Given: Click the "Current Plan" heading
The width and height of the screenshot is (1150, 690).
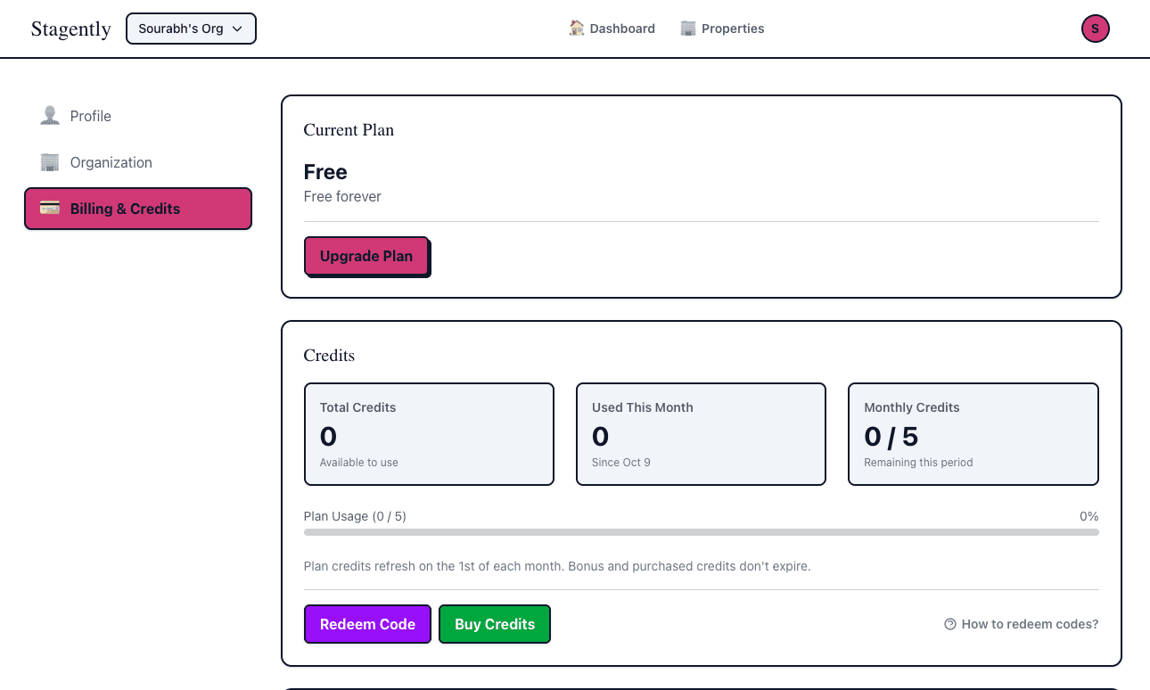Looking at the screenshot, I should 349,130.
